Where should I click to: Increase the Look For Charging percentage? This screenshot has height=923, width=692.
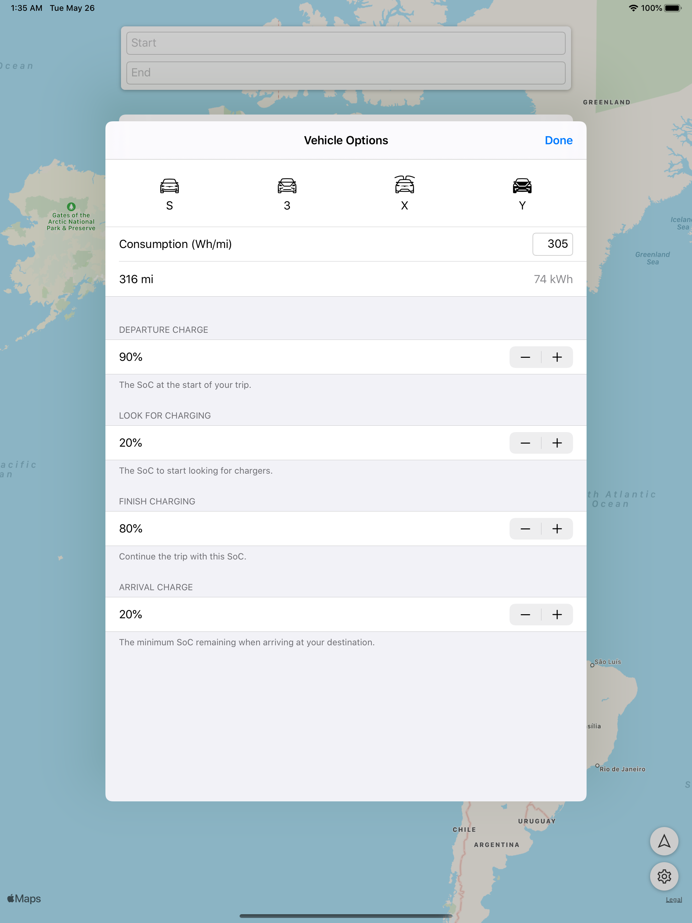tap(557, 443)
